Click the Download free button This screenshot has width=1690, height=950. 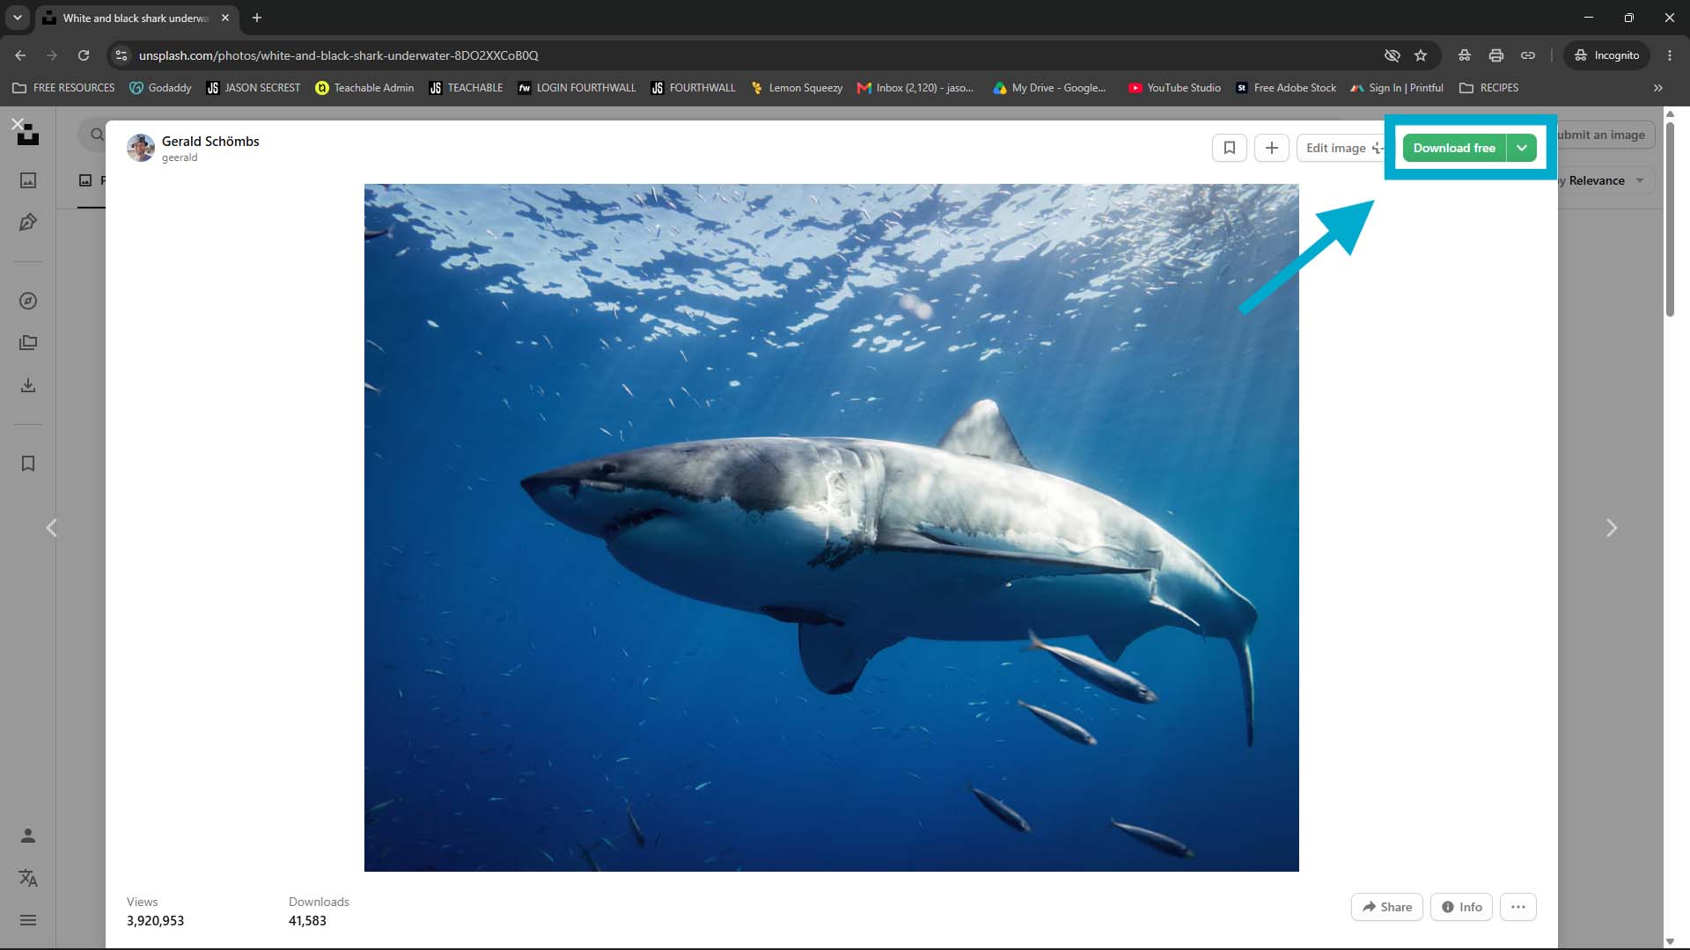click(1454, 148)
